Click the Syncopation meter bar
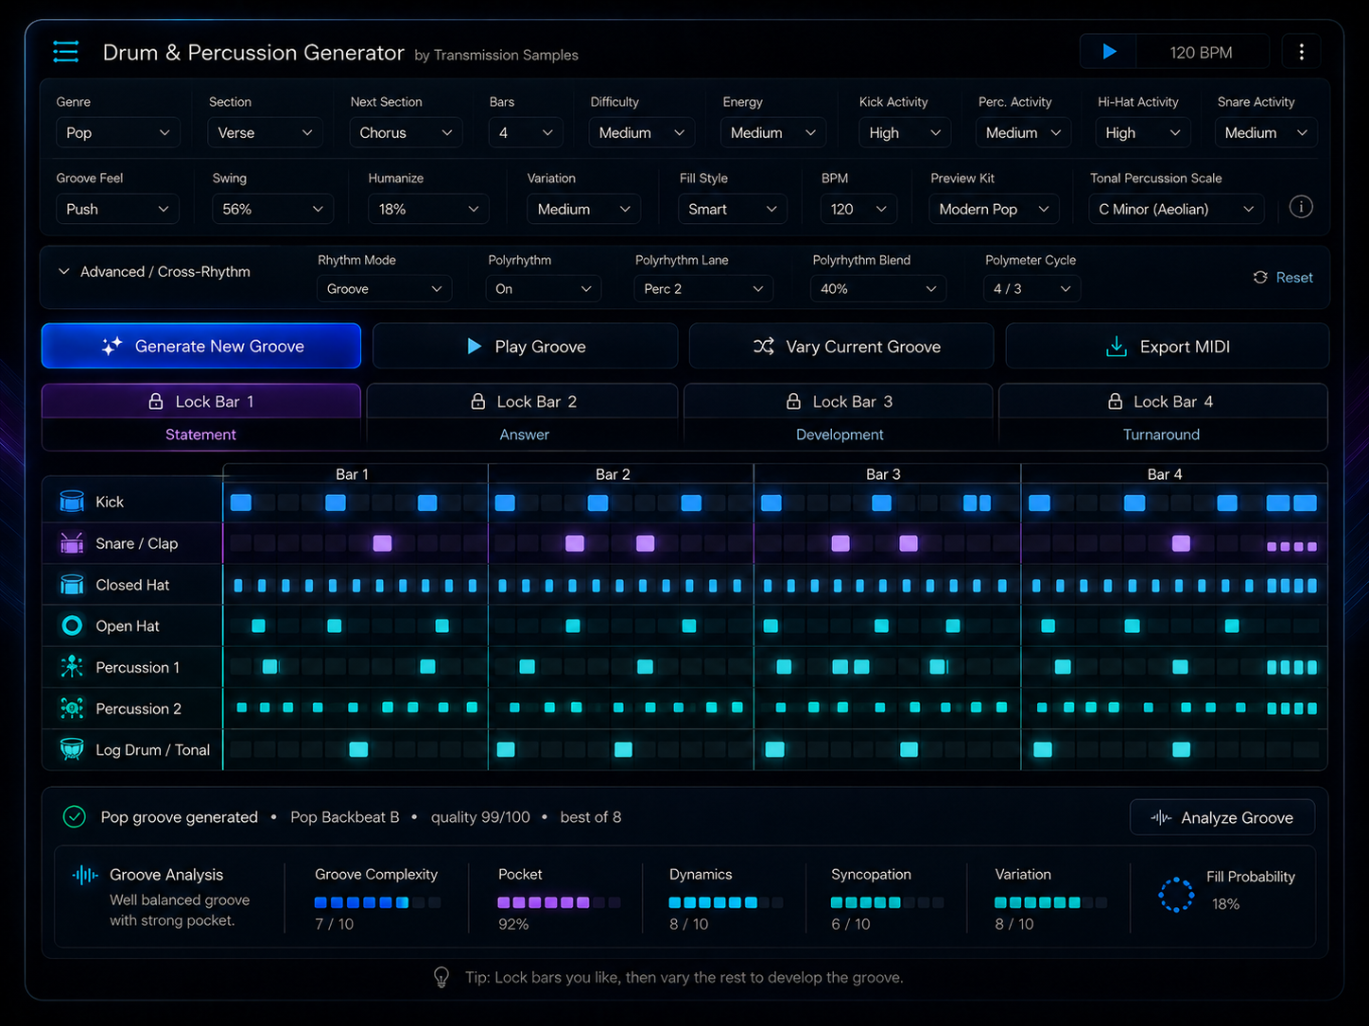Screen dimensions: 1369x1026 [887, 902]
